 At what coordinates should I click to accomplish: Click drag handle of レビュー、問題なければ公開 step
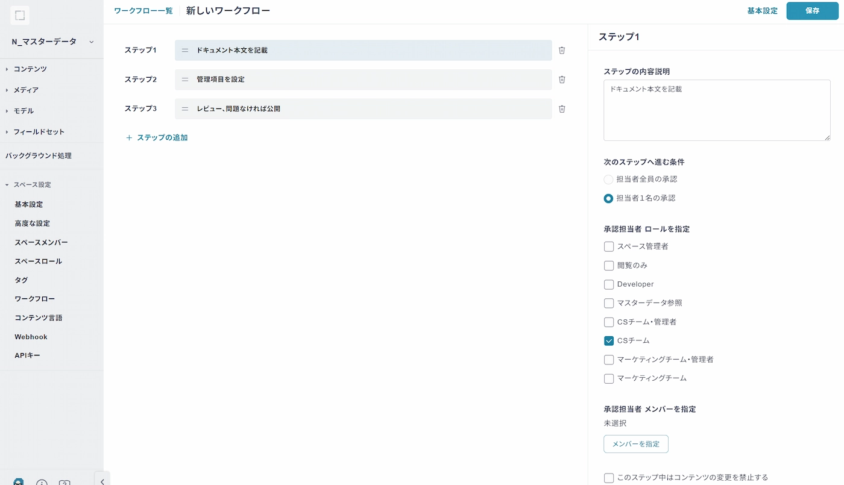point(185,109)
